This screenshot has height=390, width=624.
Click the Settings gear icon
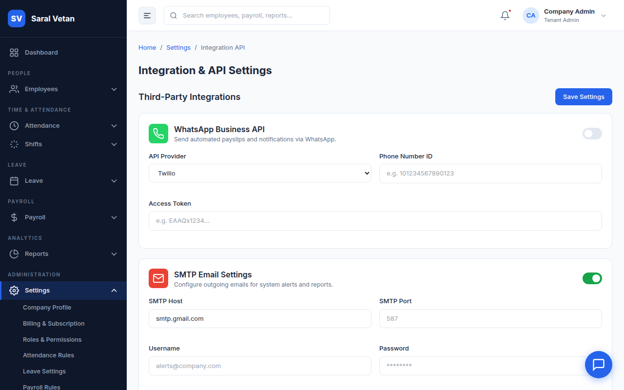tap(14, 291)
